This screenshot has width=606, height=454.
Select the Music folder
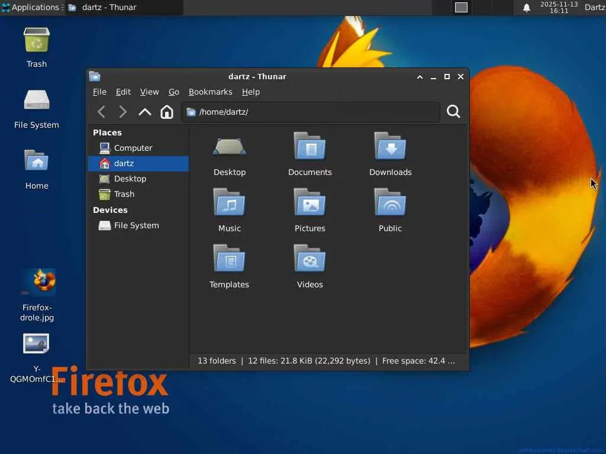click(230, 210)
